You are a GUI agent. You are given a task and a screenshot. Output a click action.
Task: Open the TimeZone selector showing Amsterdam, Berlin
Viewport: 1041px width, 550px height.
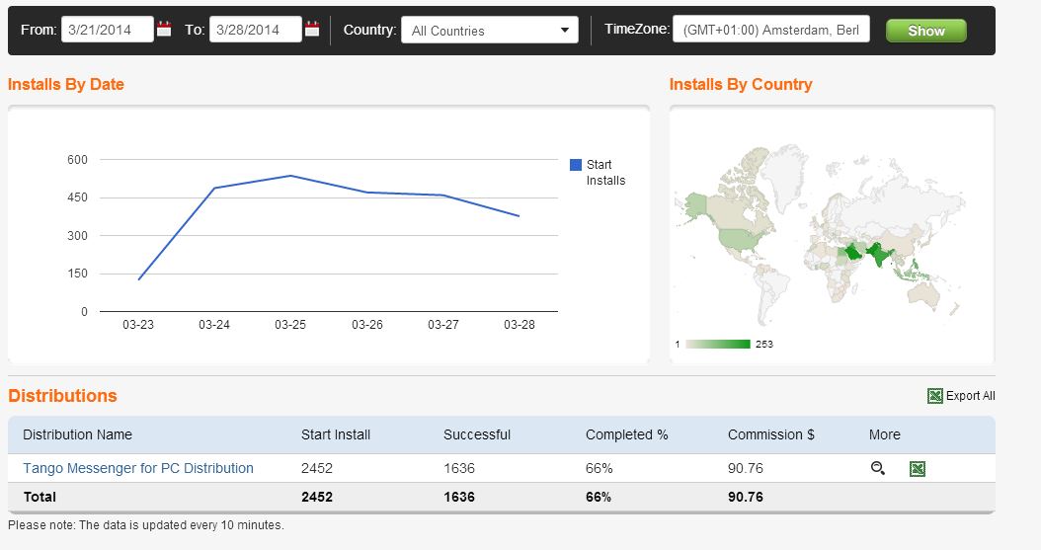[770, 30]
